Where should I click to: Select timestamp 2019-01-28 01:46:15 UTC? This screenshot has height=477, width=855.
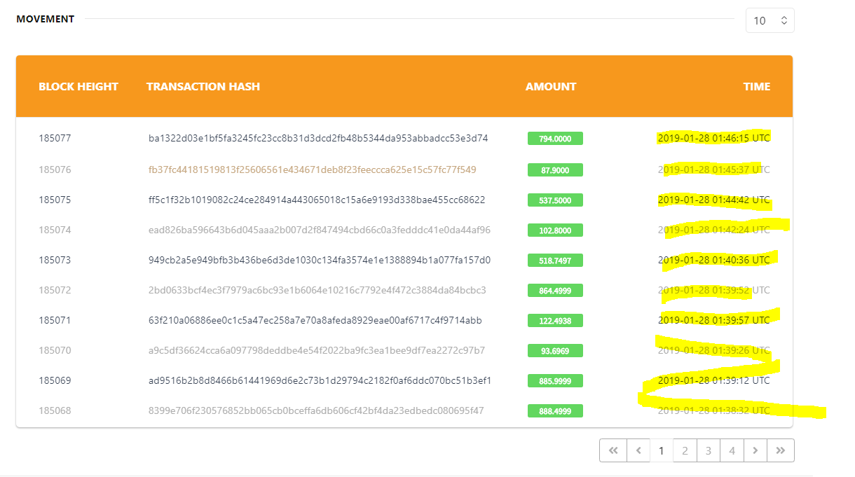pyautogui.click(x=714, y=139)
